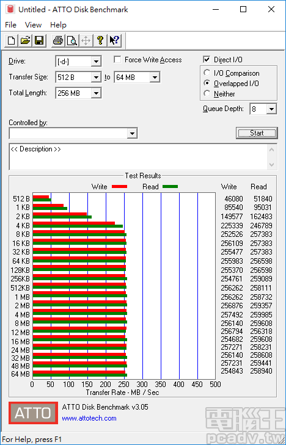Click read value 259985
286x445 pixels.
tap(261, 315)
